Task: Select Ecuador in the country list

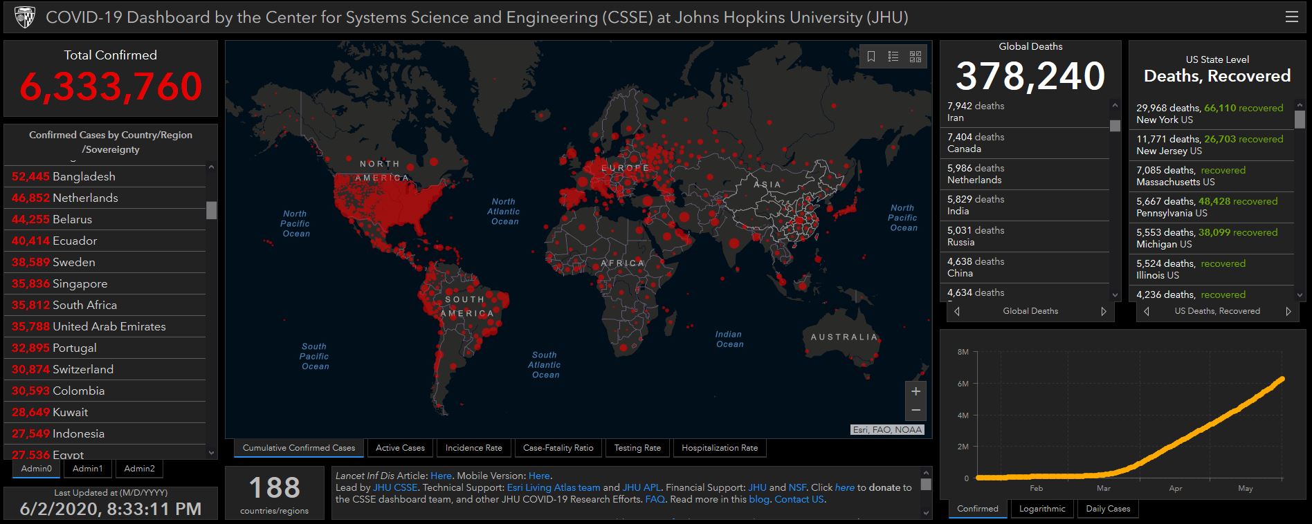Action: [x=105, y=241]
